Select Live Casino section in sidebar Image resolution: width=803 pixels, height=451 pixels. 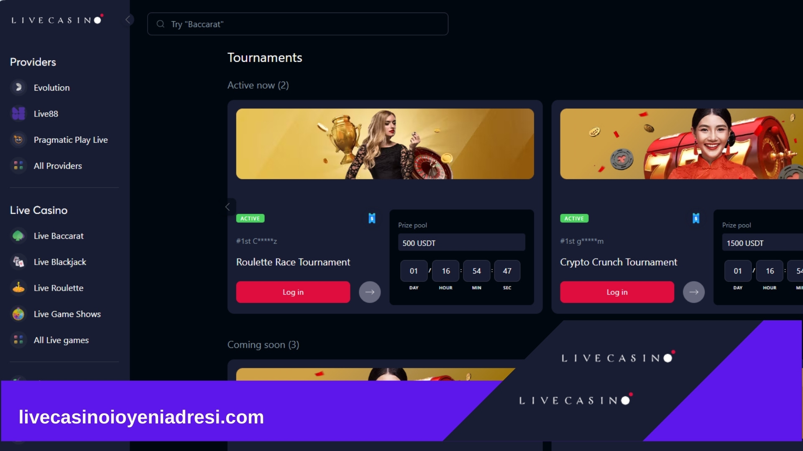(38, 210)
